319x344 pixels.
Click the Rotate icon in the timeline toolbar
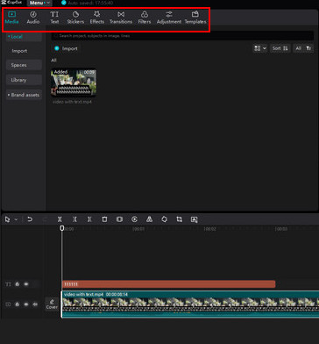point(164,219)
